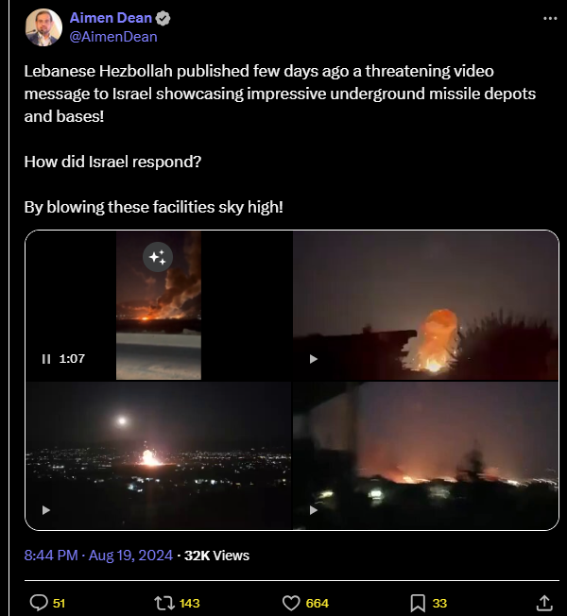The image size is (567, 616).
Task: Bookmark the post with the bookmark icon
Action: [418, 603]
